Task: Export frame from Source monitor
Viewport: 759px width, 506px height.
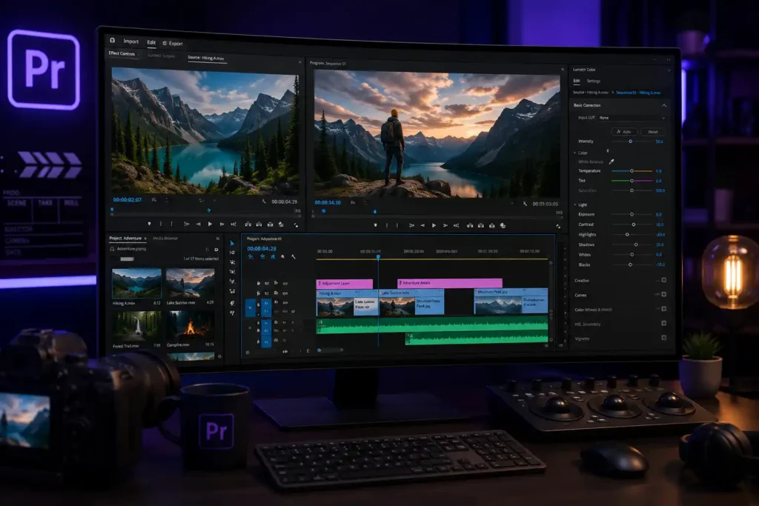Action: pyautogui.click(x=270, y=224)
